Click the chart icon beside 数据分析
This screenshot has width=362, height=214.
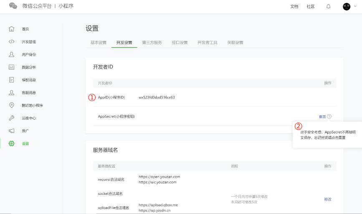click(12, 67)
